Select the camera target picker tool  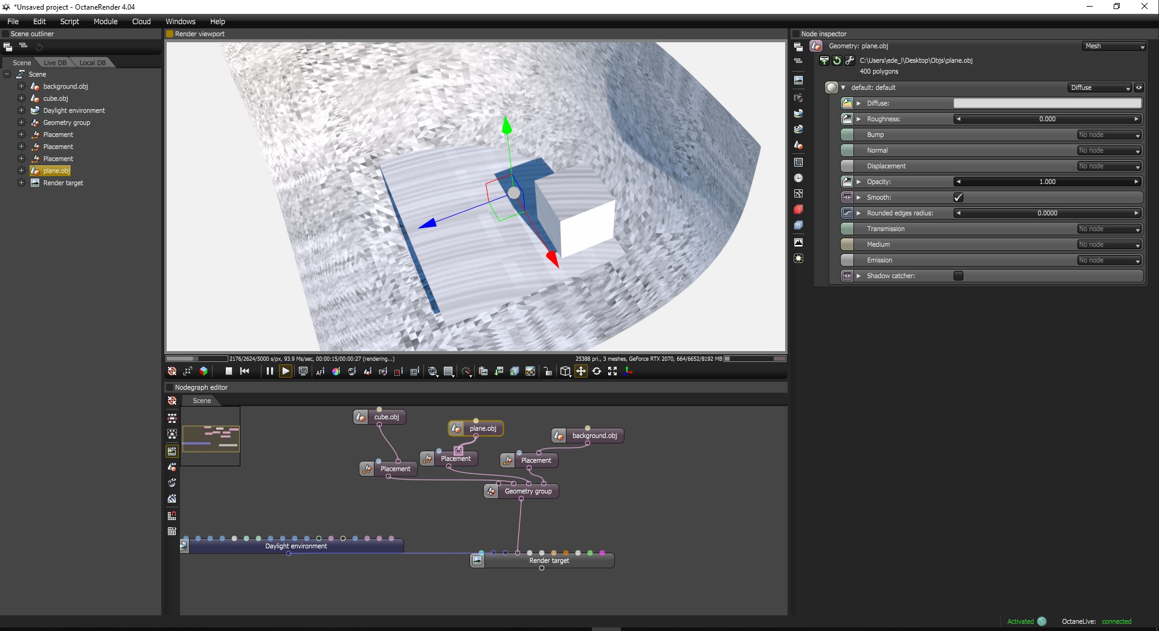pos(383,372)
